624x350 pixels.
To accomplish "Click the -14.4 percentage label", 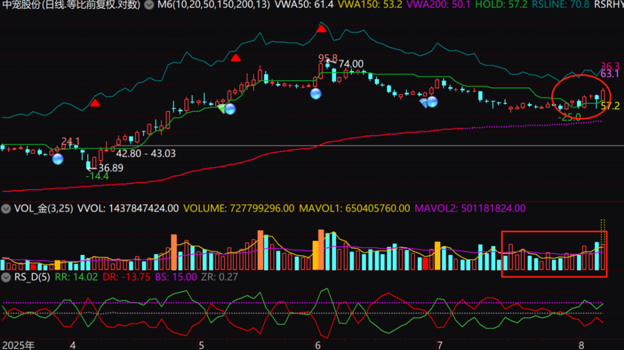I will point(97,176).
